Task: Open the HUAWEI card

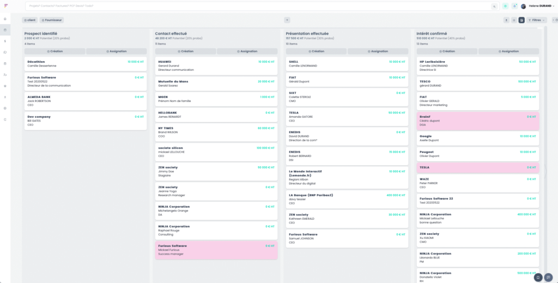Action: pos(216,66)
